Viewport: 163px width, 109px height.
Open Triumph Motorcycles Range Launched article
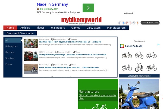click(73, 55)
